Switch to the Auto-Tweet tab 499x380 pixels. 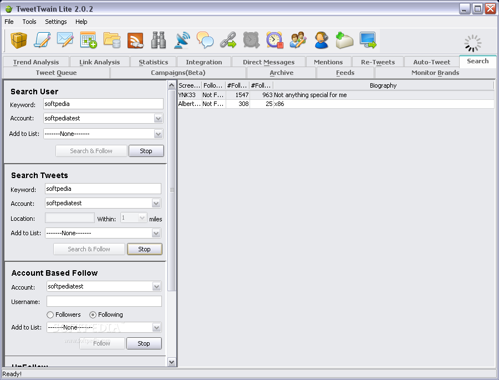[431, 62]
